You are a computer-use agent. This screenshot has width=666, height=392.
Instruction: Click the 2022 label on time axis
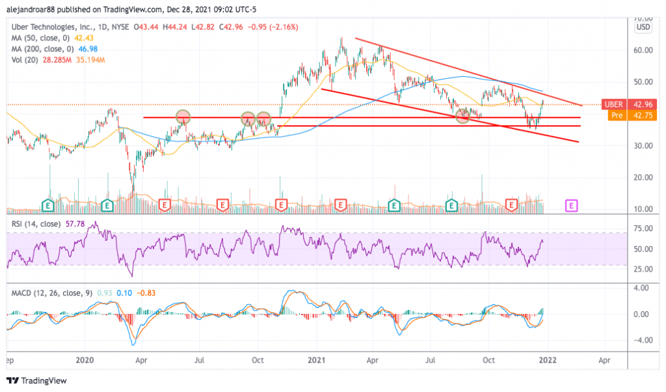coord(548,360)
